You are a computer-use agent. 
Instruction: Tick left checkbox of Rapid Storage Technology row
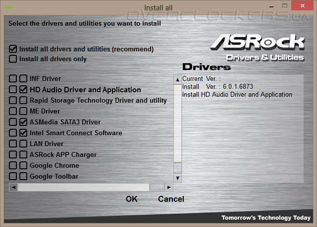(13, 100)
